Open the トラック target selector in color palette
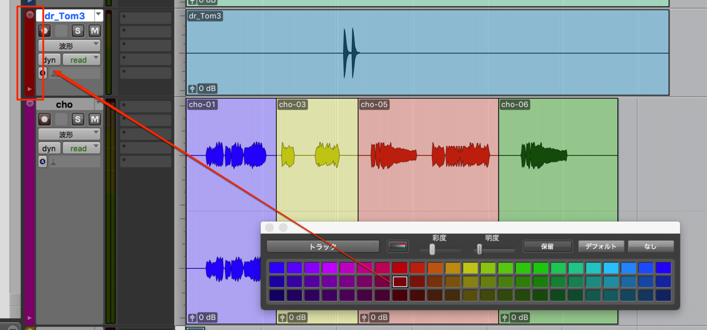The height and width of the screenshot is (330, 707). [x=323, y=246]
